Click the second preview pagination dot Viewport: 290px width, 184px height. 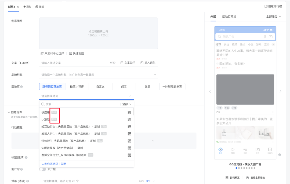click(x=239, y=168)
